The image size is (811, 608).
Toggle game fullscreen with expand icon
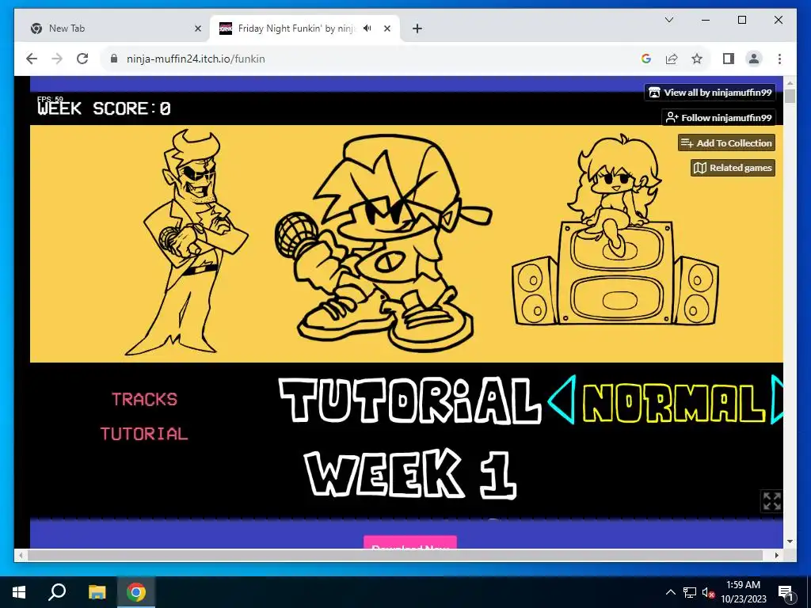coord(771,501)
